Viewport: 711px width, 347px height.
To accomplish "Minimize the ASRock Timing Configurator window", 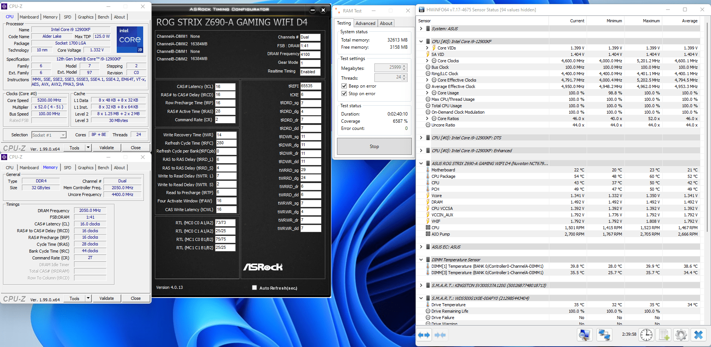I will click(x=312, y=10).
